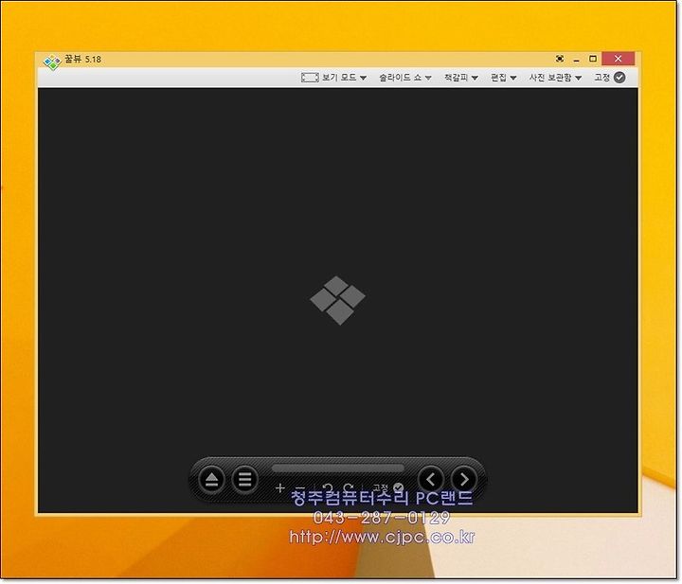The height and width of the screenshot is (584, 682).
Task: Expand the 책갈피 menu
Action: (461, 78)
